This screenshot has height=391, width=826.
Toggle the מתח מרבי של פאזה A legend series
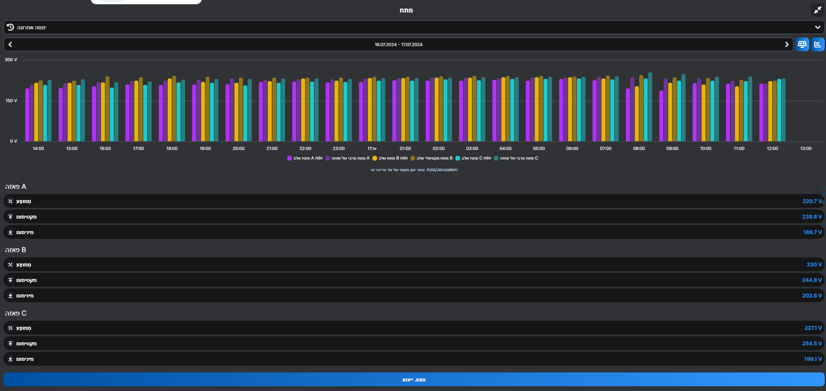(x=348, y=158)
